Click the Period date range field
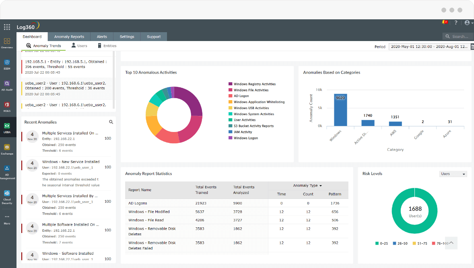This screenshot has height=268, width=474. (x=429, y=47)
